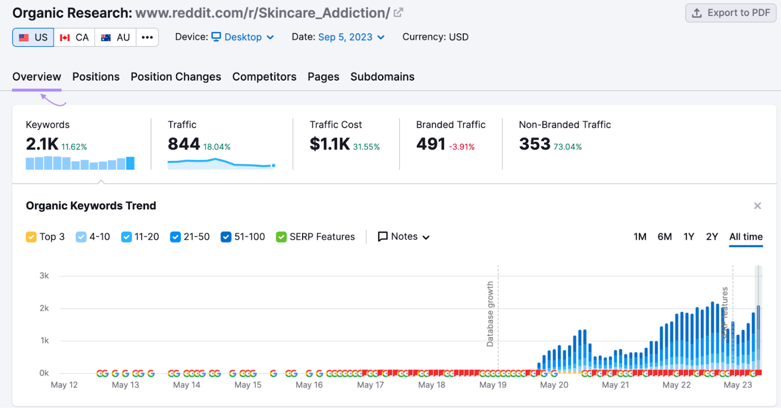The height and width of the screenshot is (408, 781).
Task: Select the All time chart range
Action: point(746,237)
